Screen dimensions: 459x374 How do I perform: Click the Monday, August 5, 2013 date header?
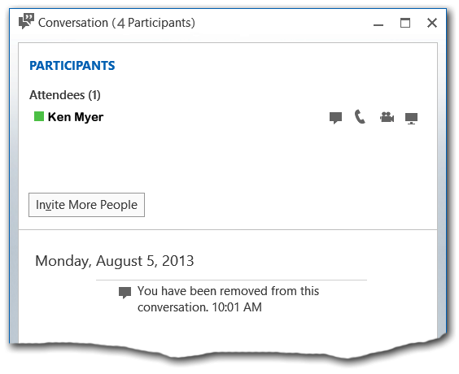pos(115,261)
